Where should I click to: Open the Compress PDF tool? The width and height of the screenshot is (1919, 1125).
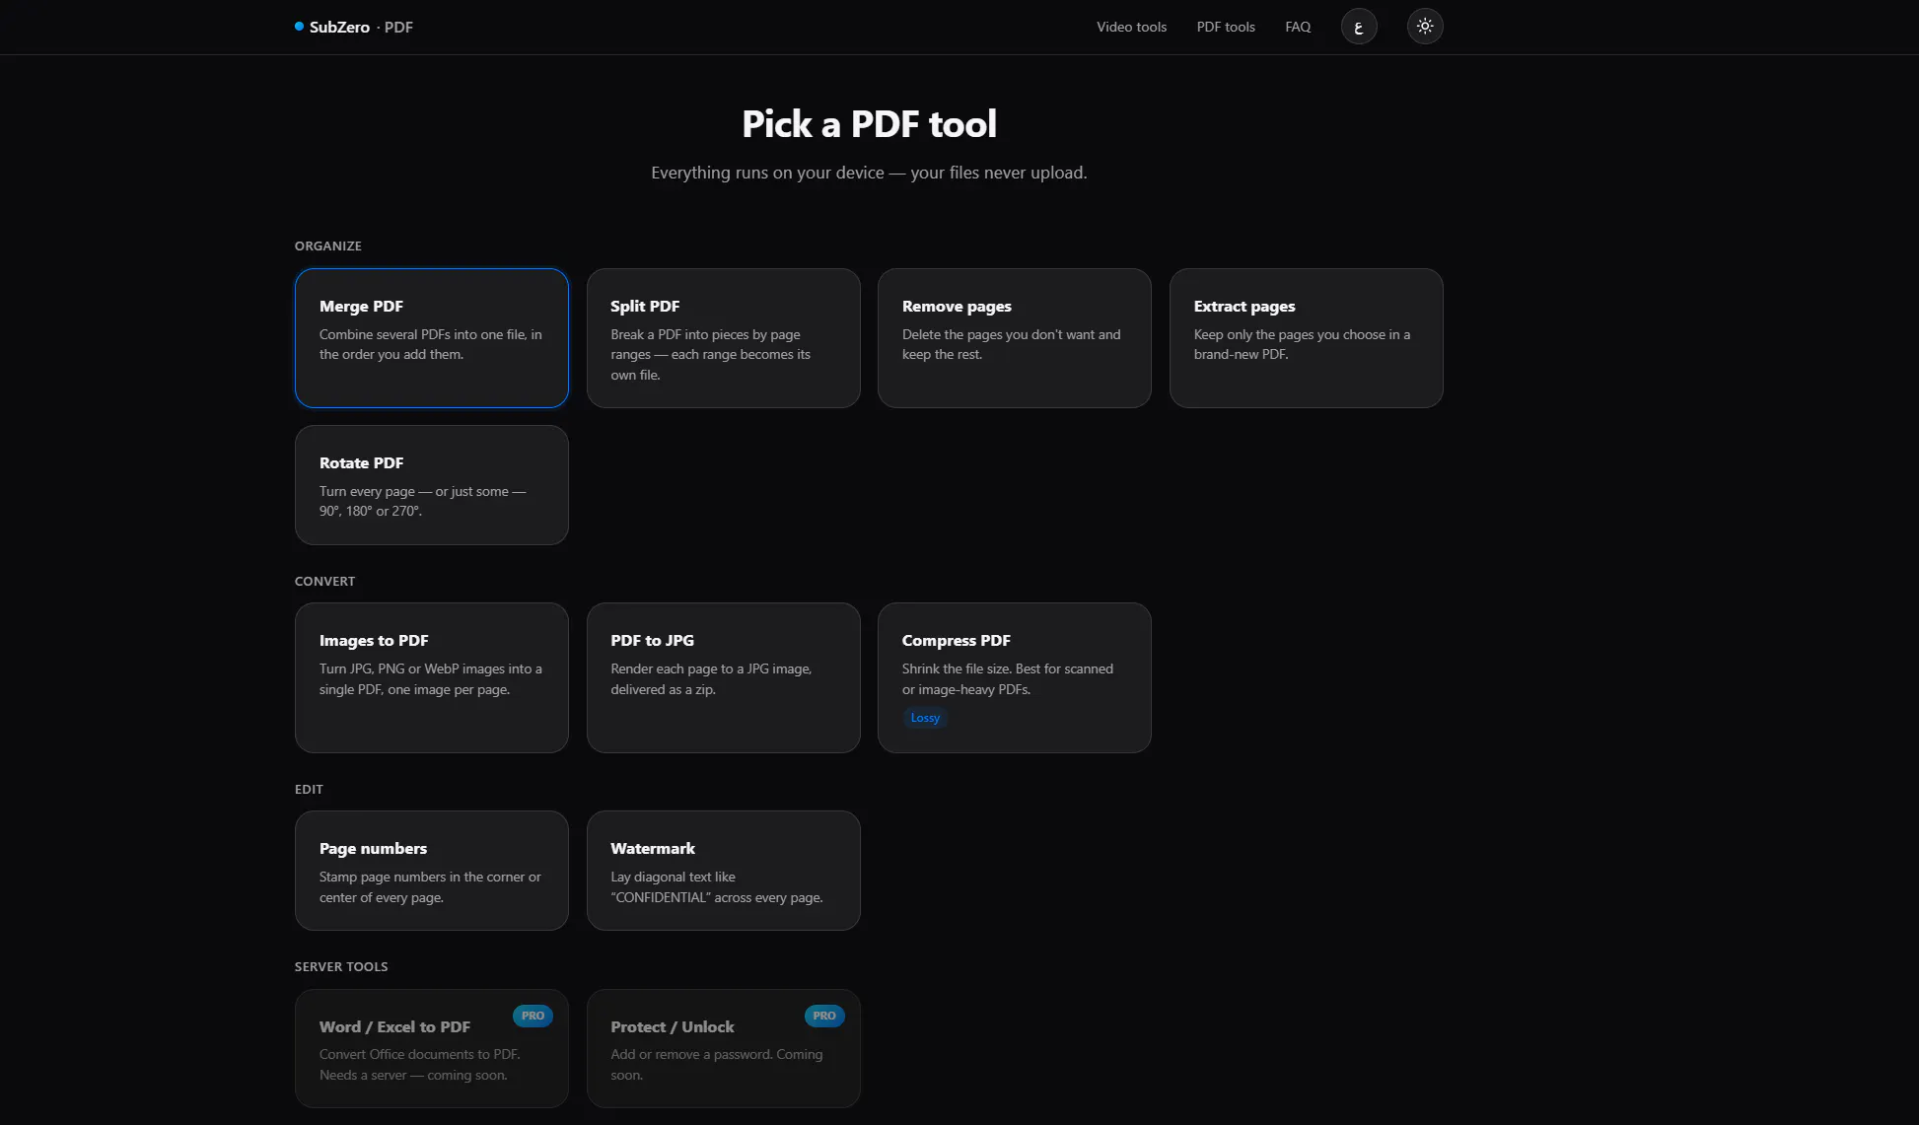point(1014,677)
